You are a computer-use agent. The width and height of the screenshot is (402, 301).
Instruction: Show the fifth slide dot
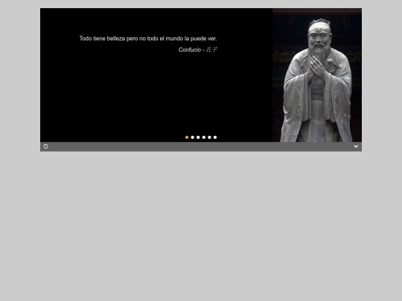(209, 137)
